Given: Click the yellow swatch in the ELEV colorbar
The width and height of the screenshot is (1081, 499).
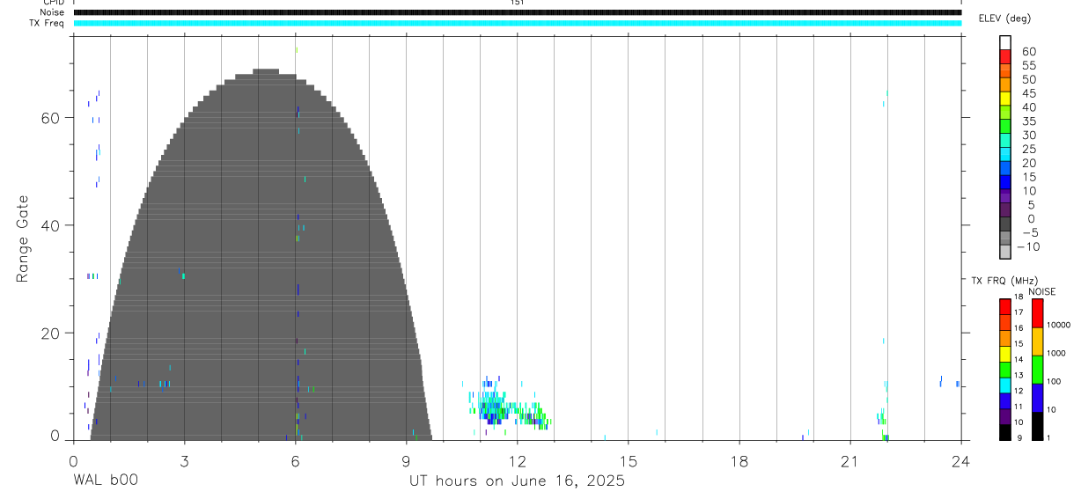Looking at the screenshot, I should click(x=1005, y=98).
